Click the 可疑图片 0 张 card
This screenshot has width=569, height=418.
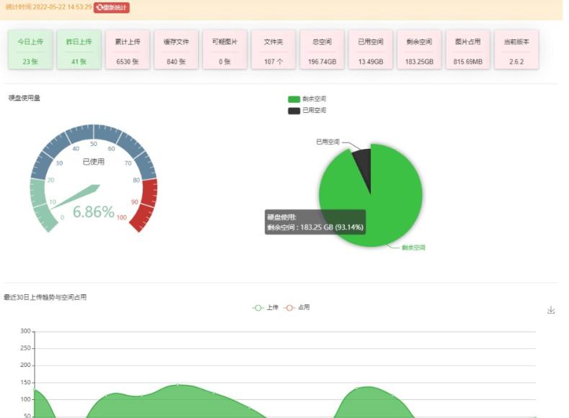225,50
